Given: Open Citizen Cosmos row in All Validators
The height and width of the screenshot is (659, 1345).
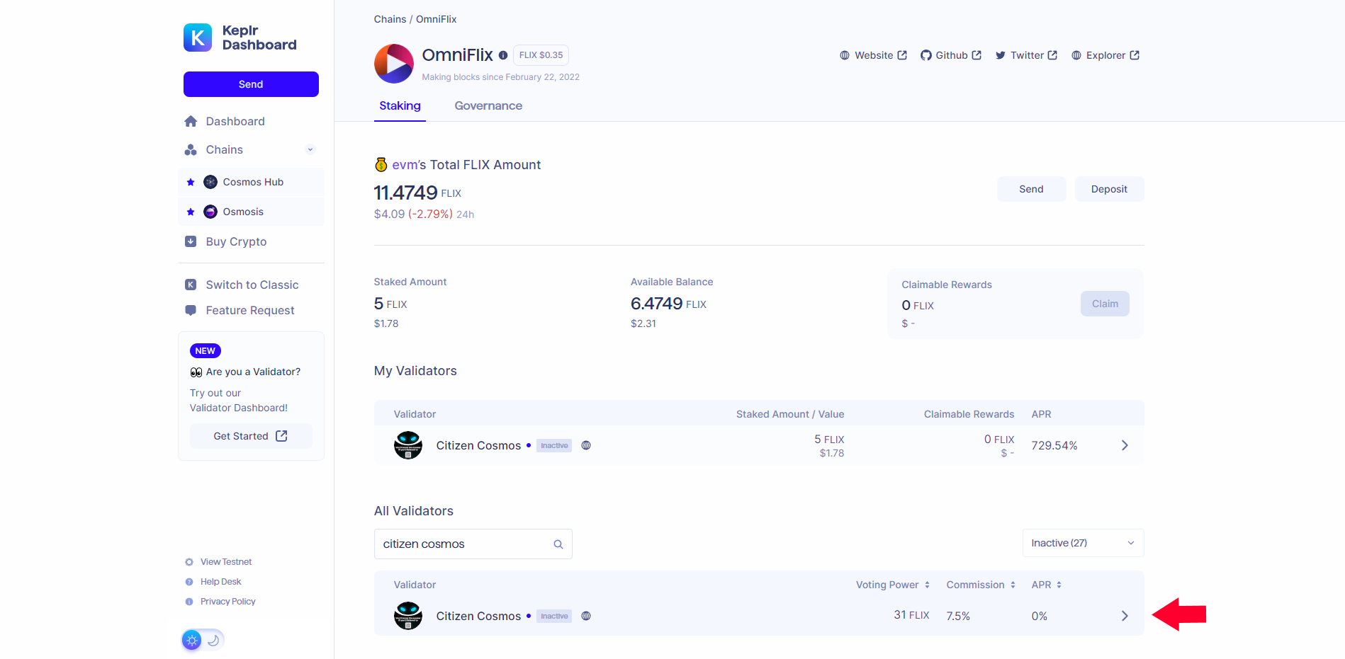Looking at the screenshot, I should coord(759,616).
